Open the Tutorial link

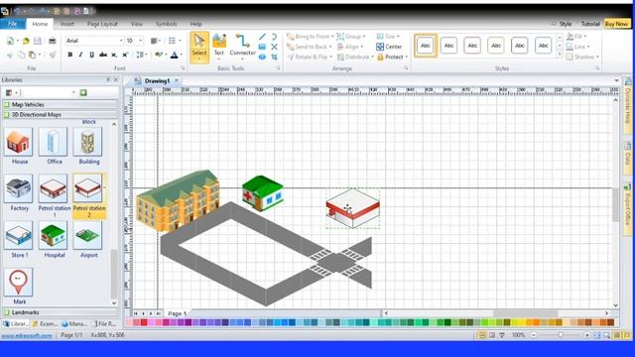(590, 24)
